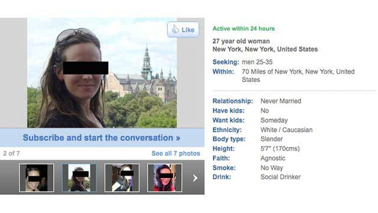Click 'White / Caucasian' value
Viewport: 378px width, 213px height.
[286, 130]
